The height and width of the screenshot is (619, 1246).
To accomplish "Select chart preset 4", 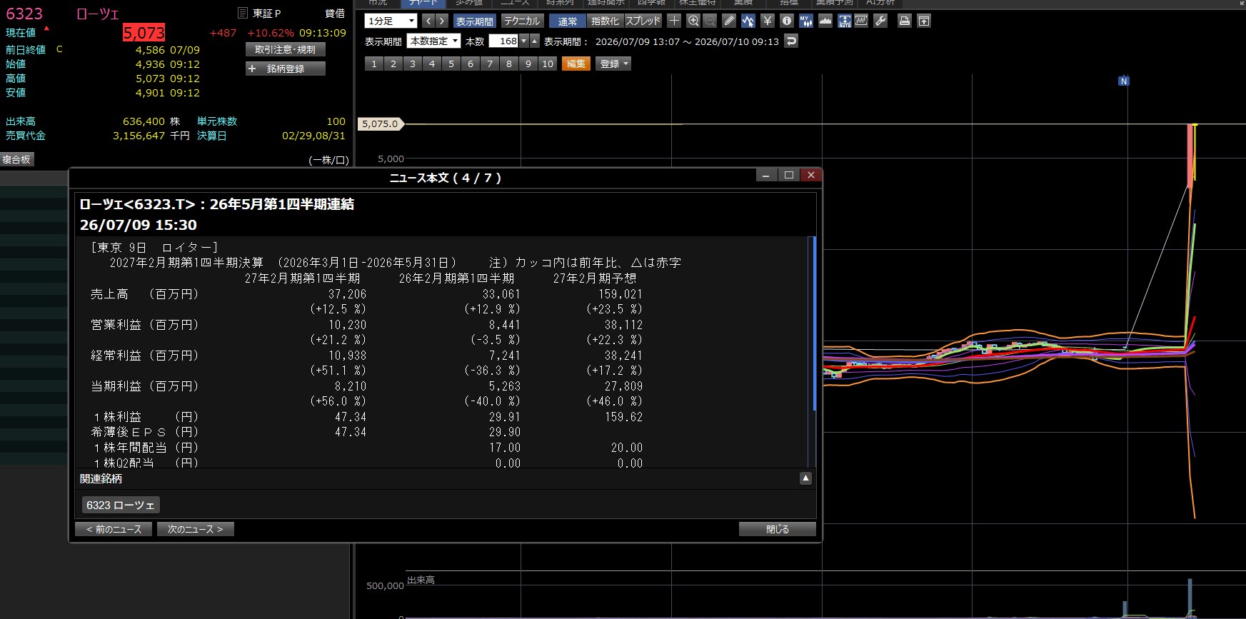I will coord(432,64).
